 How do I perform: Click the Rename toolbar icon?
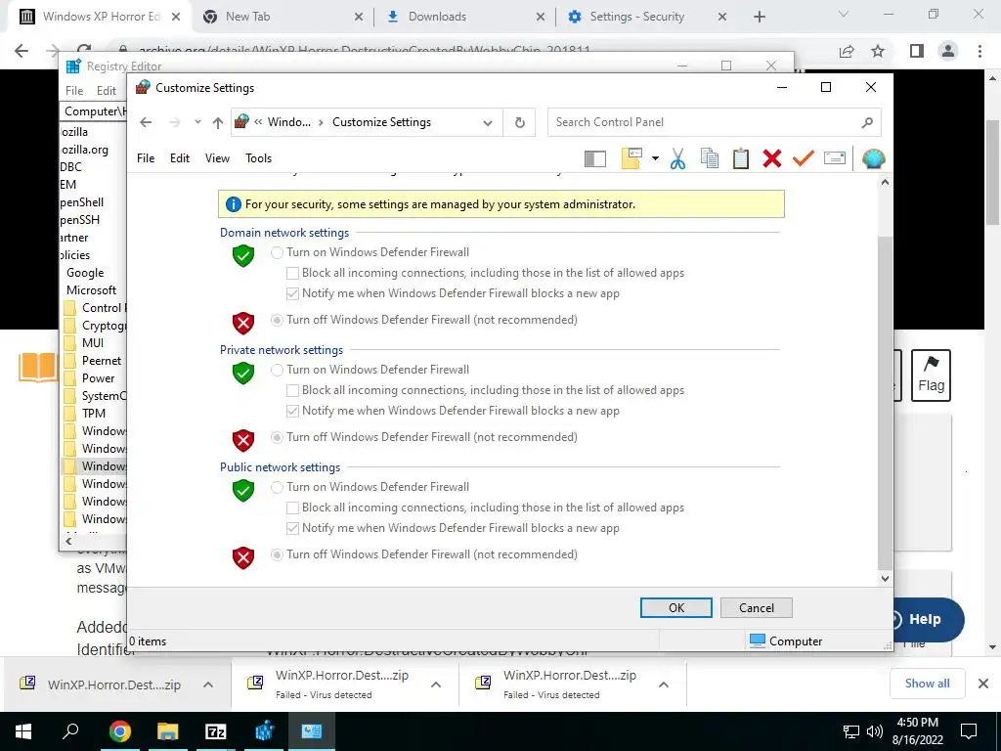(x=835, y=157)
